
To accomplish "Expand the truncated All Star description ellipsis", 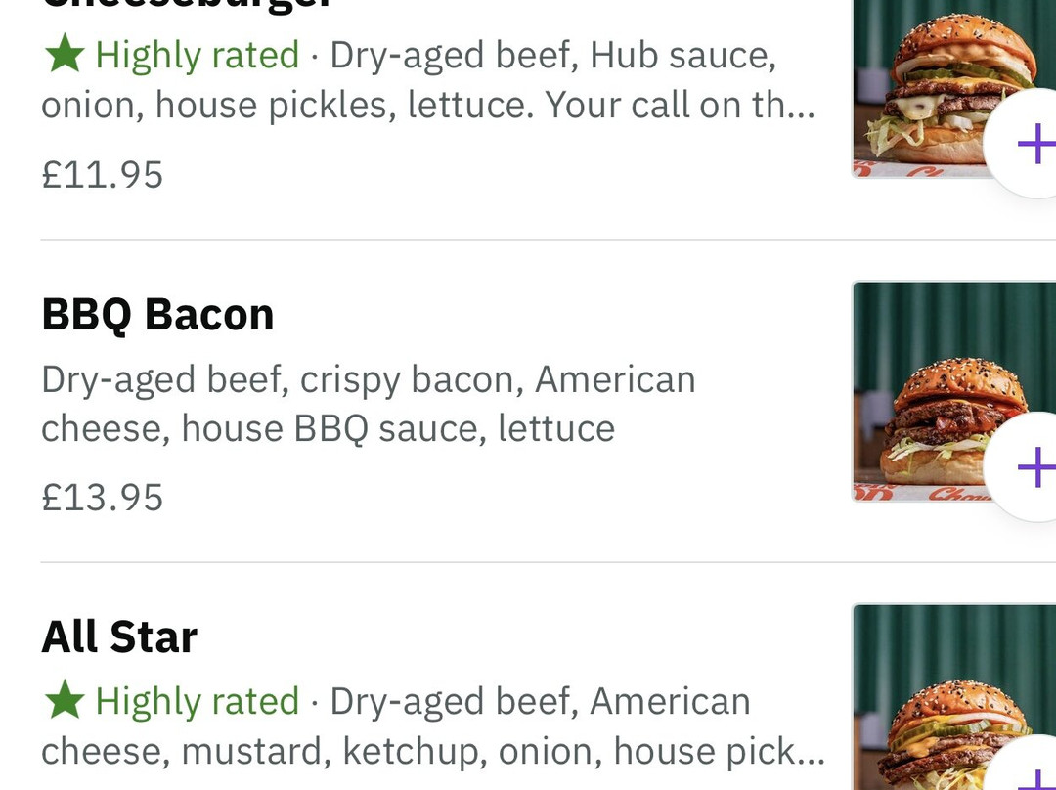I will 809,751.
